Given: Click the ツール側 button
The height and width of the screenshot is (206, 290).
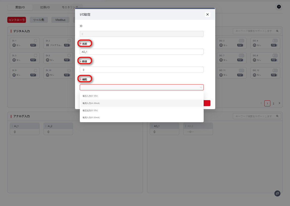Looking at the screenshot, I should click(x=39, y=20).
